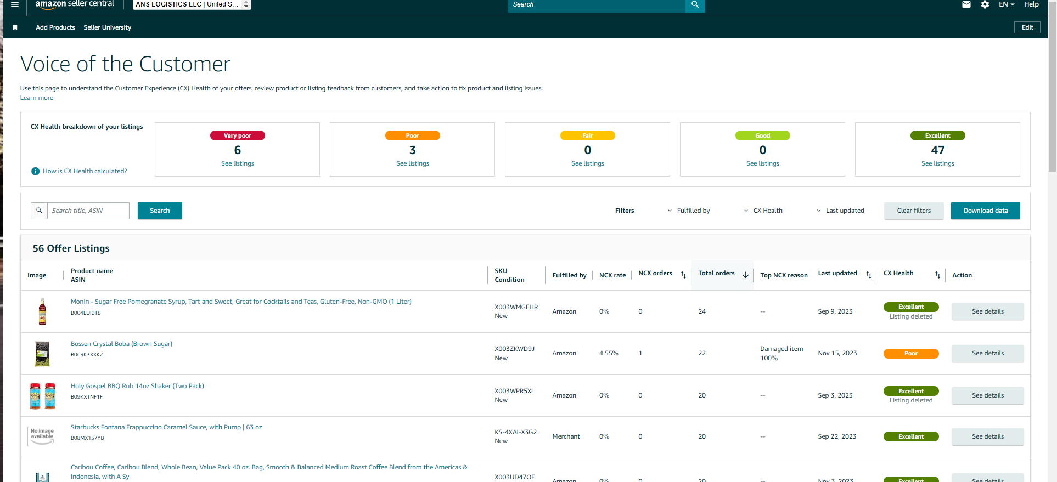
Task: Click the Bossen Crystal Boba thumbnail
Action: (42, 354)
